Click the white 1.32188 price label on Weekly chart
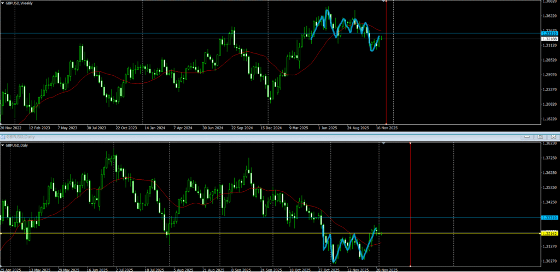Image resolution: width=560 pixels, height=272 pixels. point(549,39)
